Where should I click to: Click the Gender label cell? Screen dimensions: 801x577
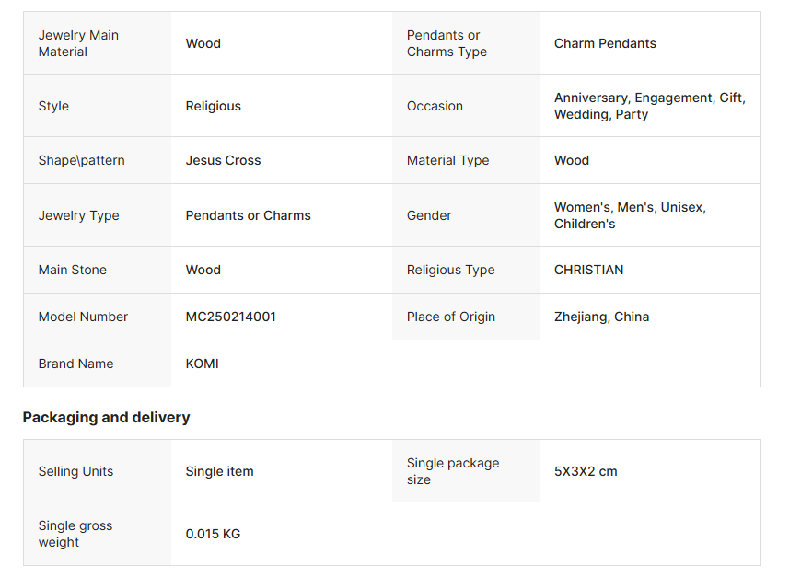(x=429, y=215)
